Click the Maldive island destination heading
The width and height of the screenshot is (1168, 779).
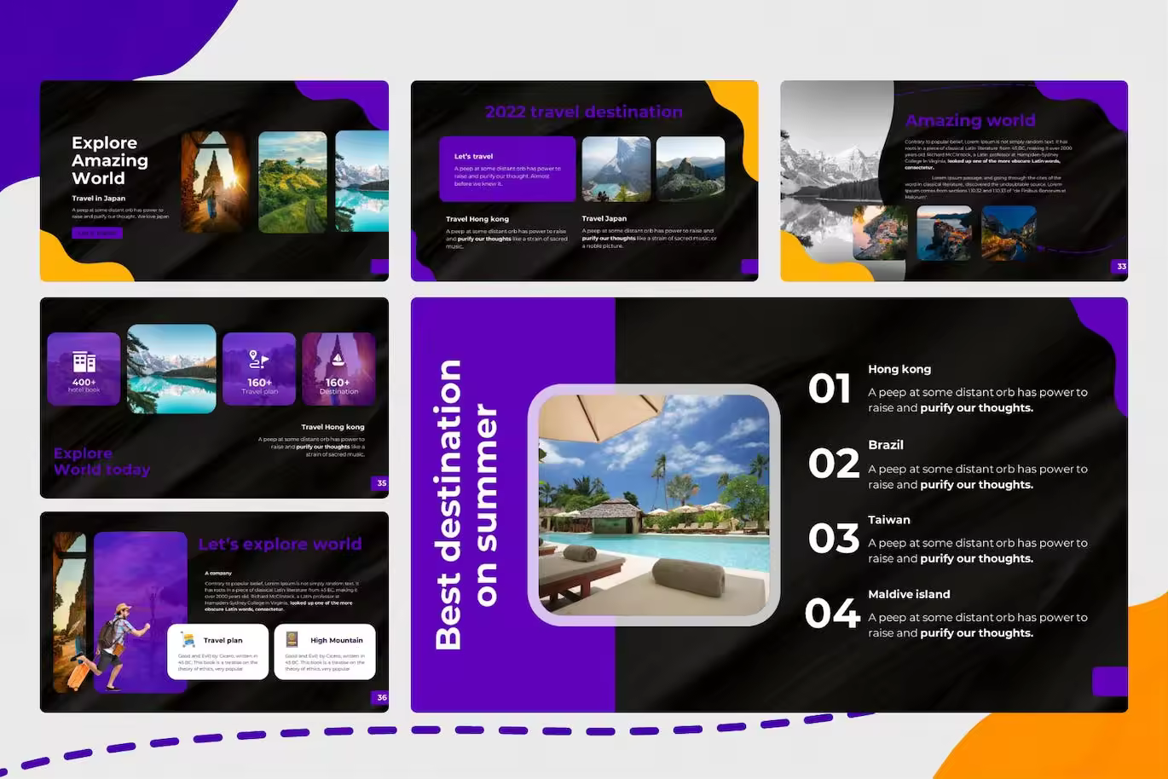[x=909, y=594]
